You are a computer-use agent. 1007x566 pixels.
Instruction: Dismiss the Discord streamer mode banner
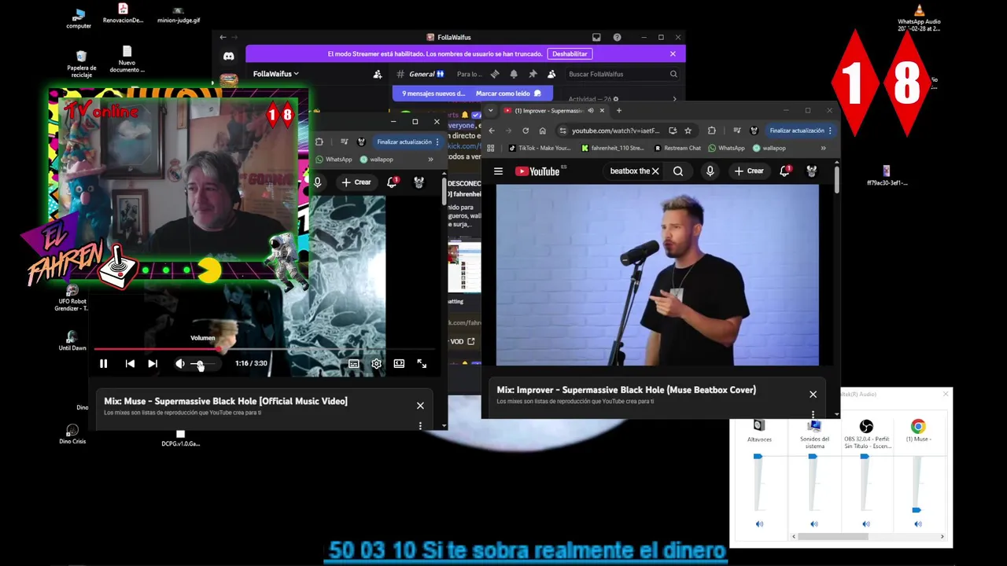(673, 53)
